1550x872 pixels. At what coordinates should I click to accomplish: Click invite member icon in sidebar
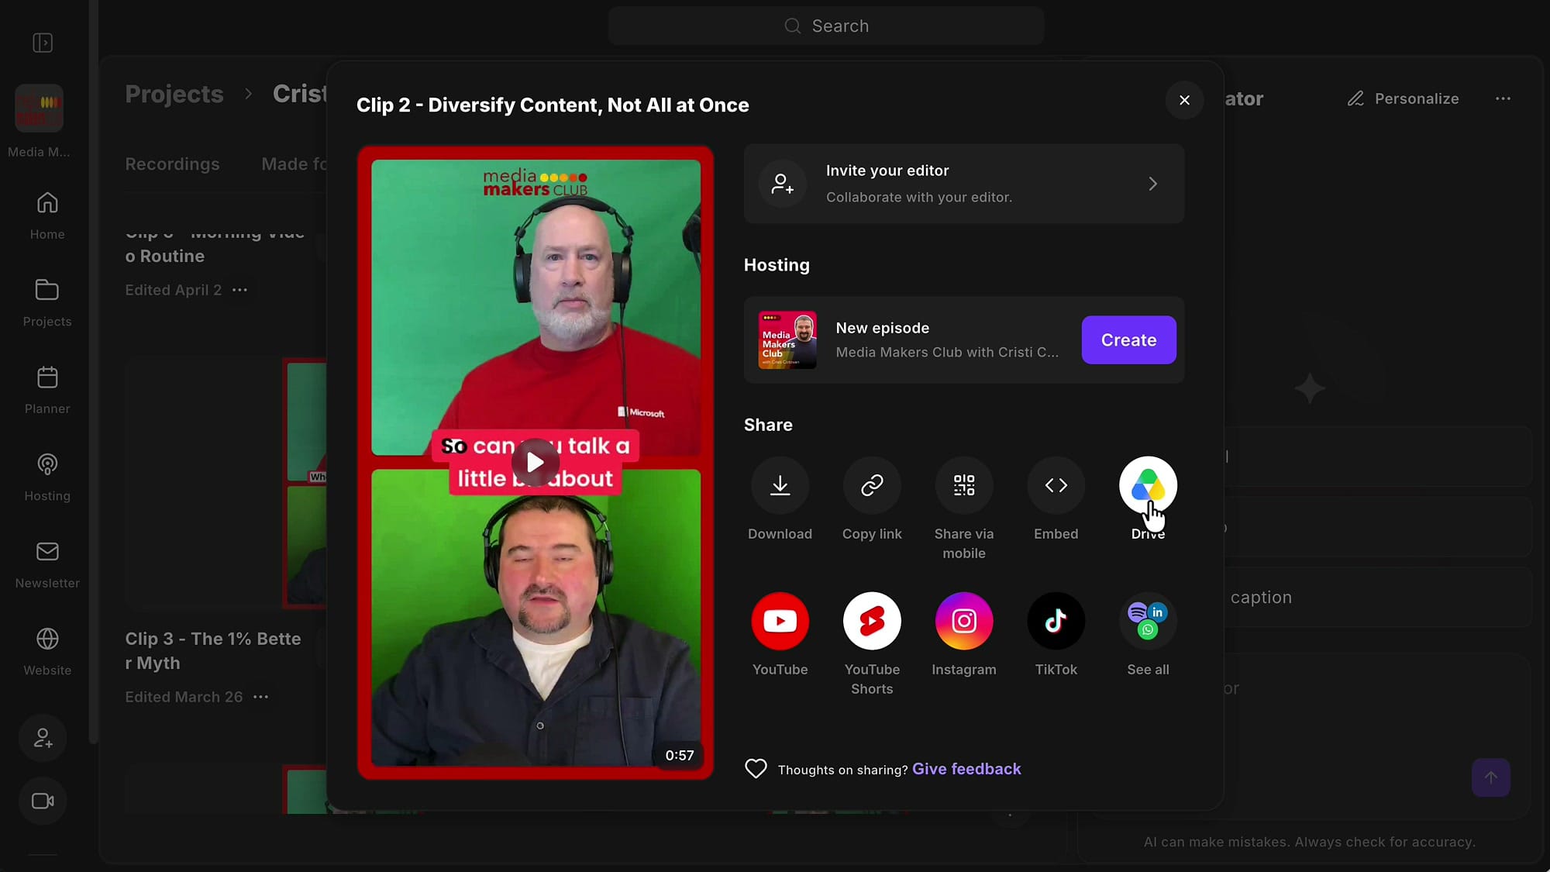43,738
